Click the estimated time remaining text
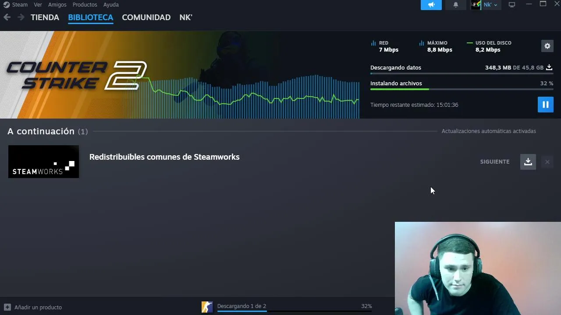The image size is (561, 315). 414,105
